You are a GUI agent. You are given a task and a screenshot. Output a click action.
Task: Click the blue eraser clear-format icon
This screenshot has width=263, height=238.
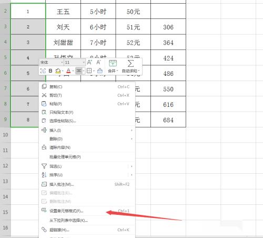click(100, 71)
